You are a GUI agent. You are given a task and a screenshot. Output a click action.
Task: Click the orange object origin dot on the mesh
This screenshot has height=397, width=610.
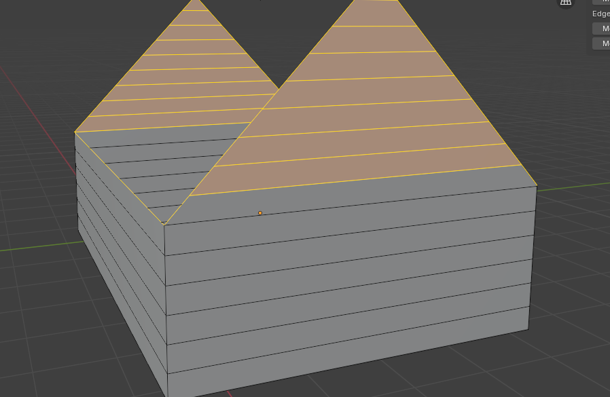260,213
